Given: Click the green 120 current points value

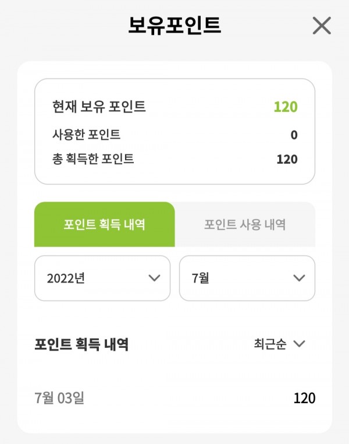Looking at the screenshot, I should pos(286,107).
